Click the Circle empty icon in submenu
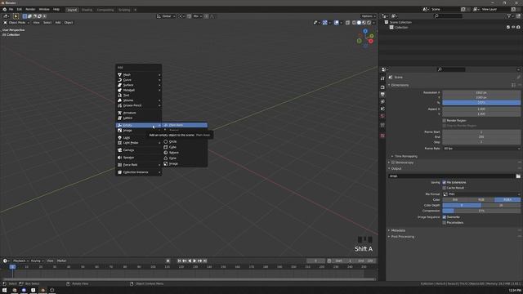Screen dimensions: 523x294 [x=165, y=141]
